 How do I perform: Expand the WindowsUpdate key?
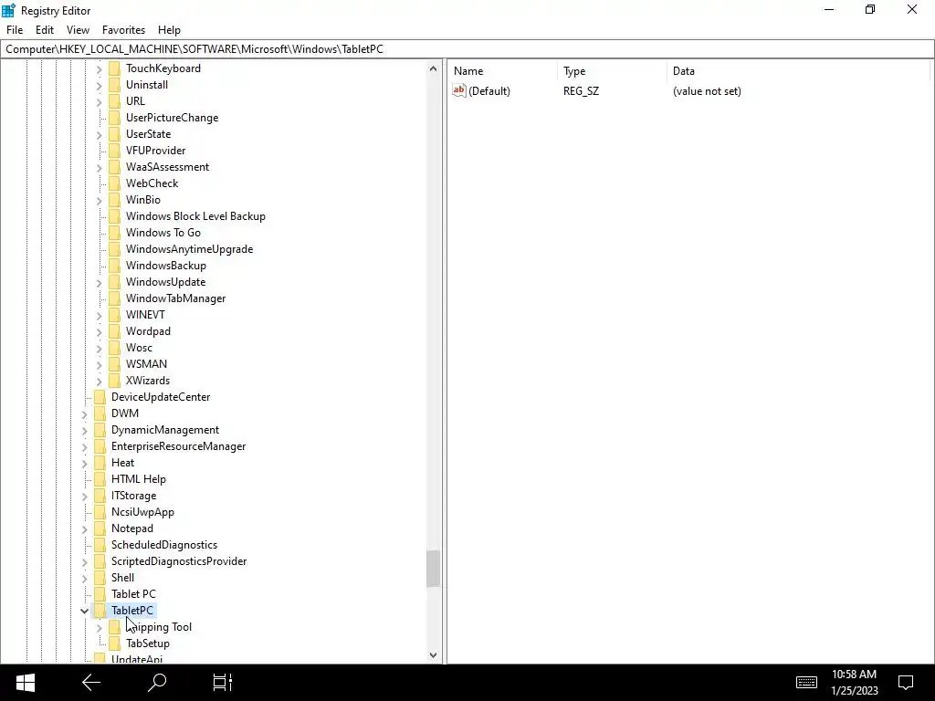click(x=99, y=283)
